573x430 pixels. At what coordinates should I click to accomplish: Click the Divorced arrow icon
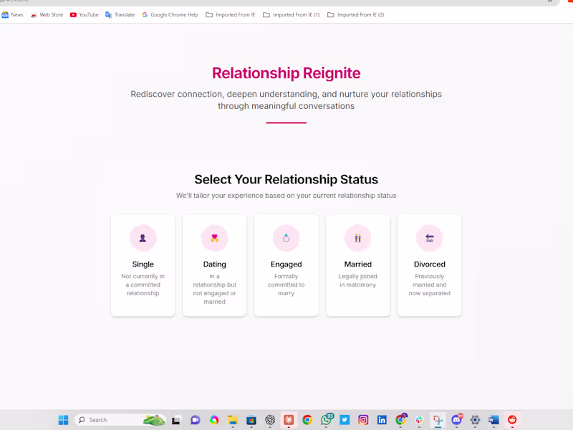pos(429,238)
